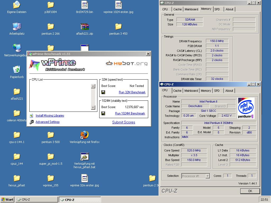
Task: Select the super_pi_mod-1.5 folder icon
Action: (x=51, y=156)
